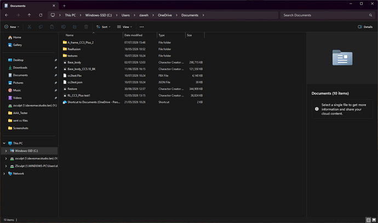
Task: Expand the Network tree node
Action: (4, 174)
